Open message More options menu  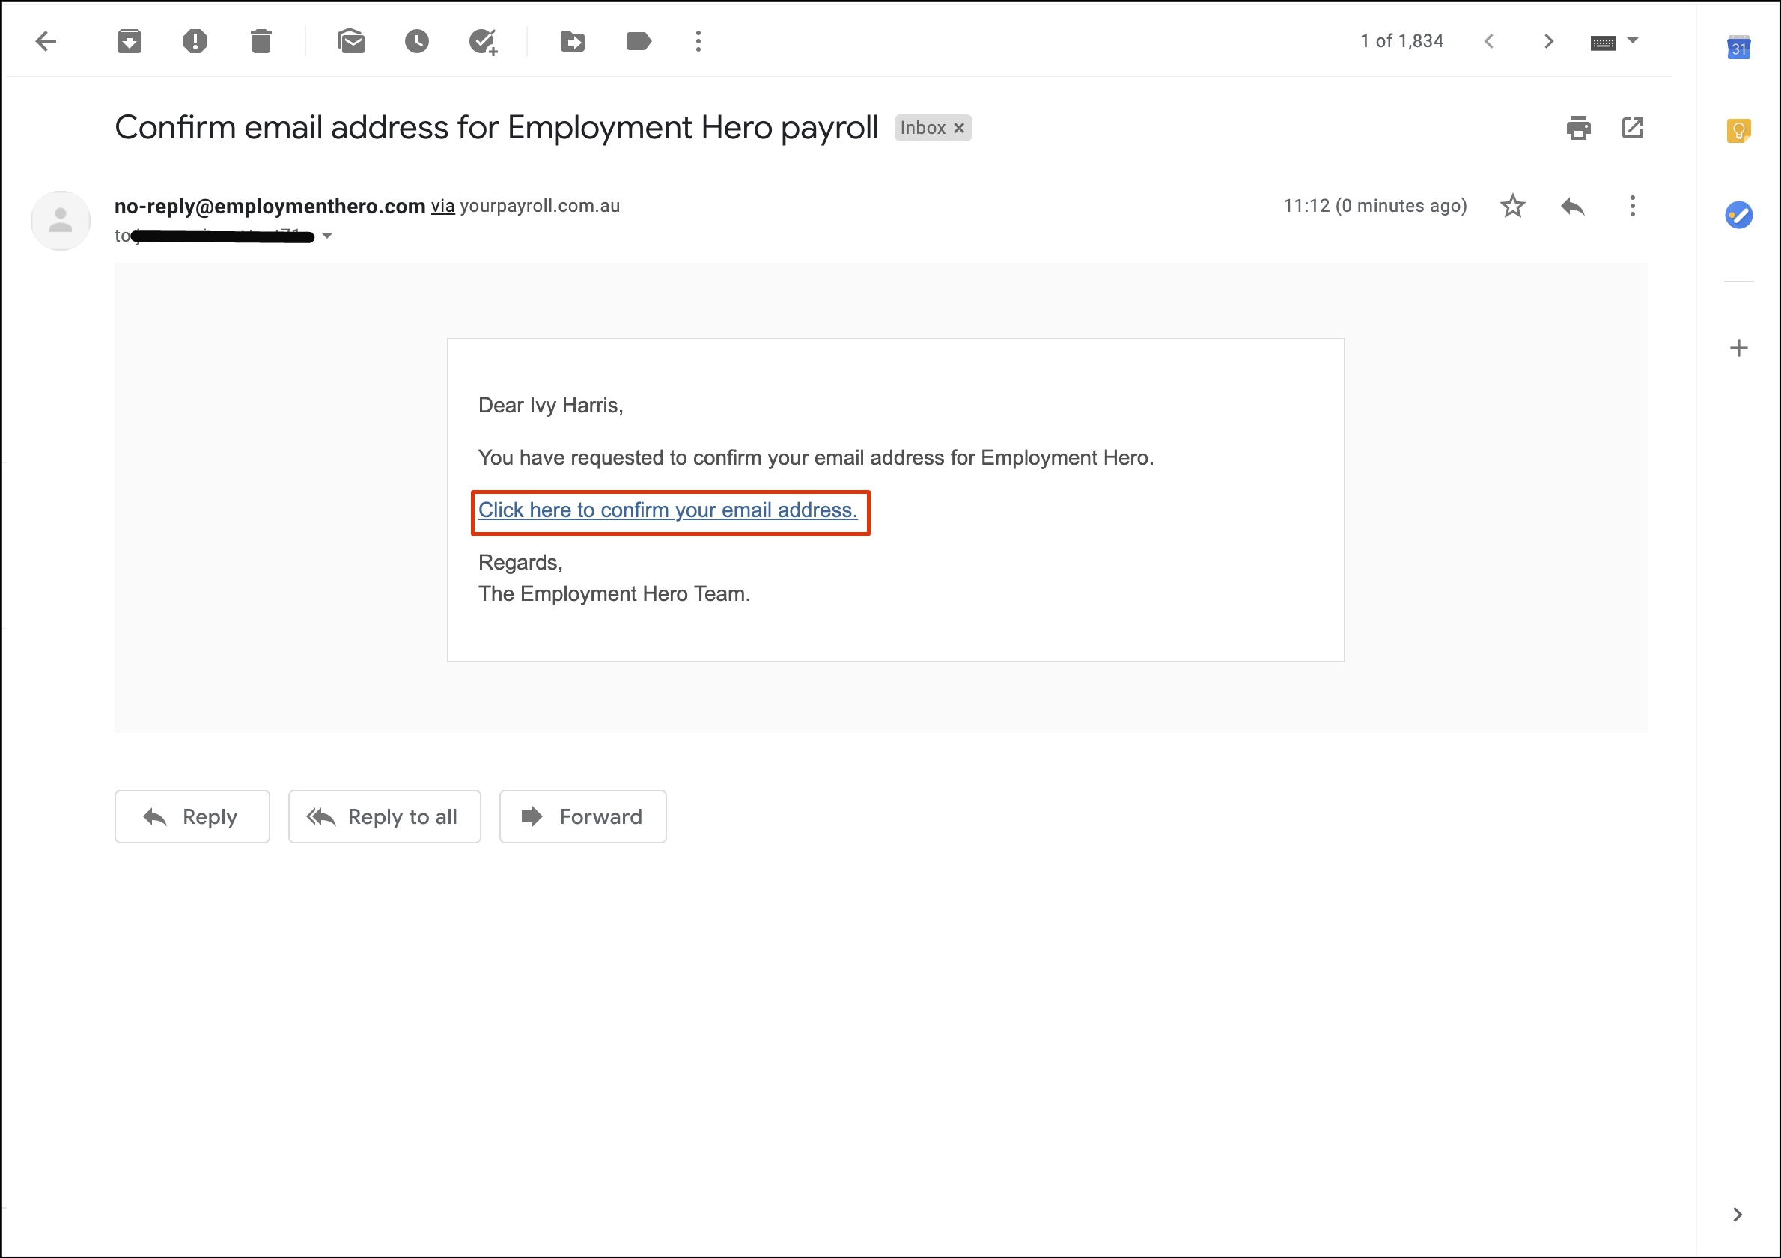1633,207
